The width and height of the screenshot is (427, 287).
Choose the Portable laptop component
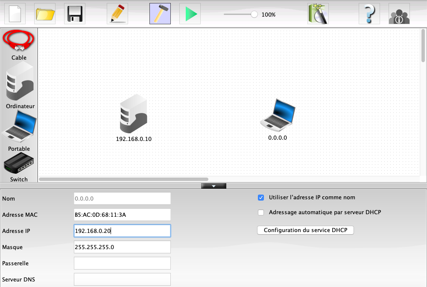(19, 127)
